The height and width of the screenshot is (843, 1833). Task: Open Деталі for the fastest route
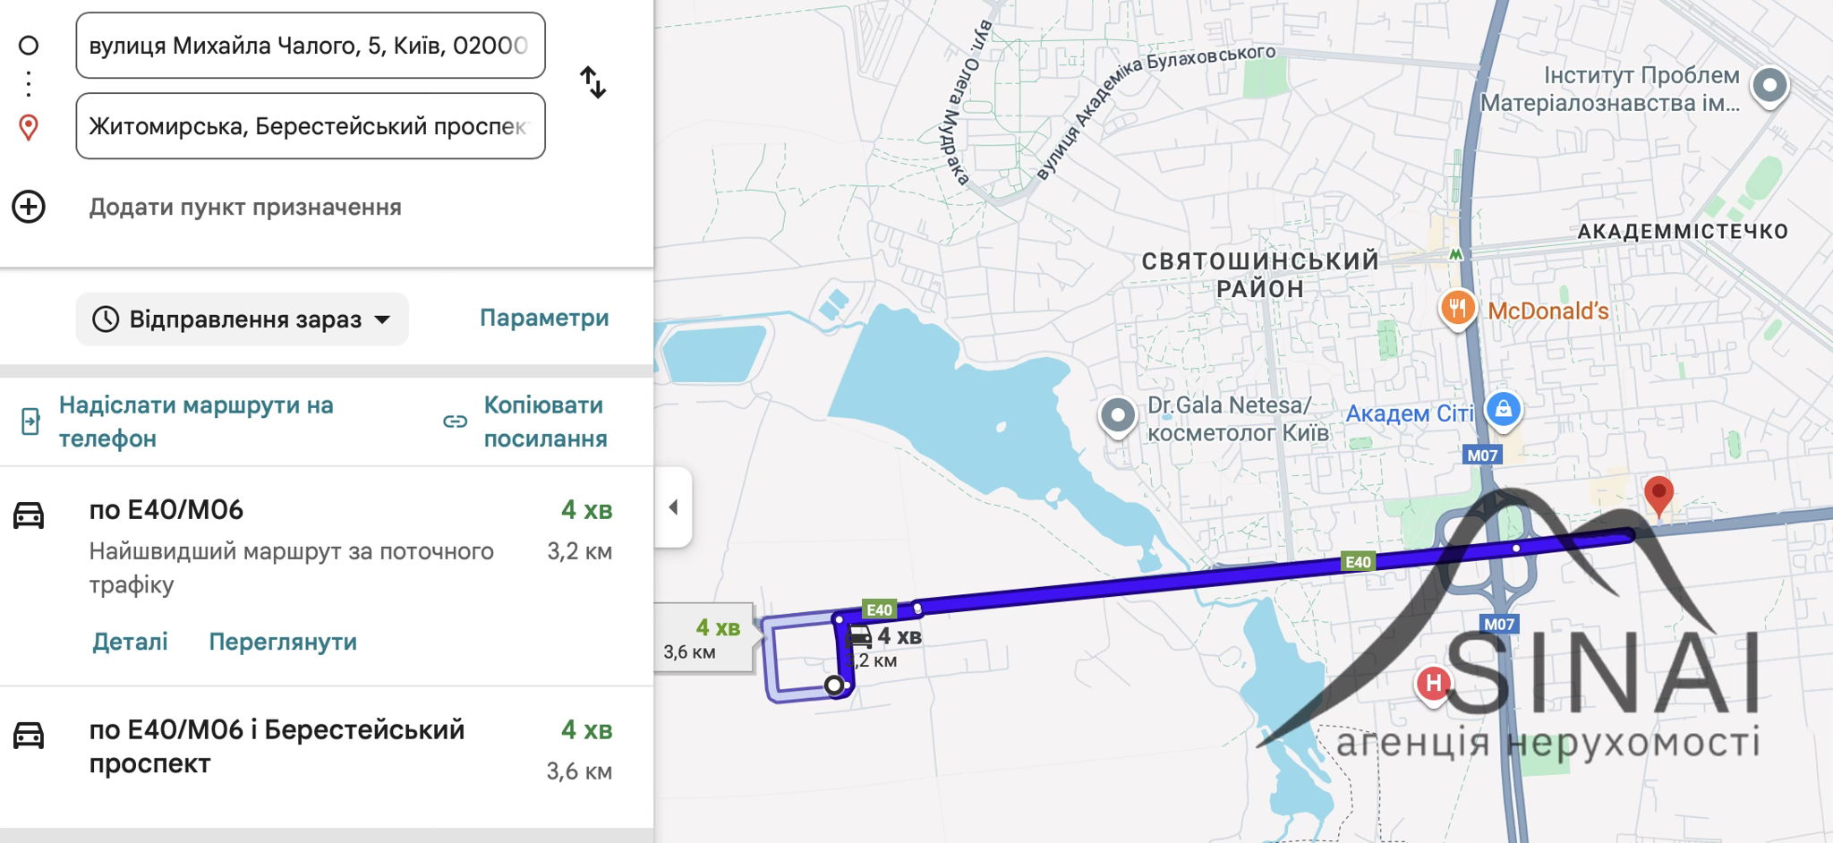[131, 642]
